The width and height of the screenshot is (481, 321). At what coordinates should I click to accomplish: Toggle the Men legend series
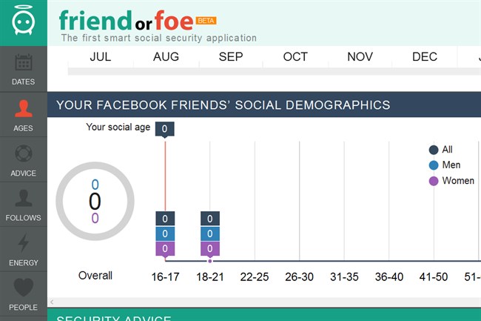(x=434, y=165)
